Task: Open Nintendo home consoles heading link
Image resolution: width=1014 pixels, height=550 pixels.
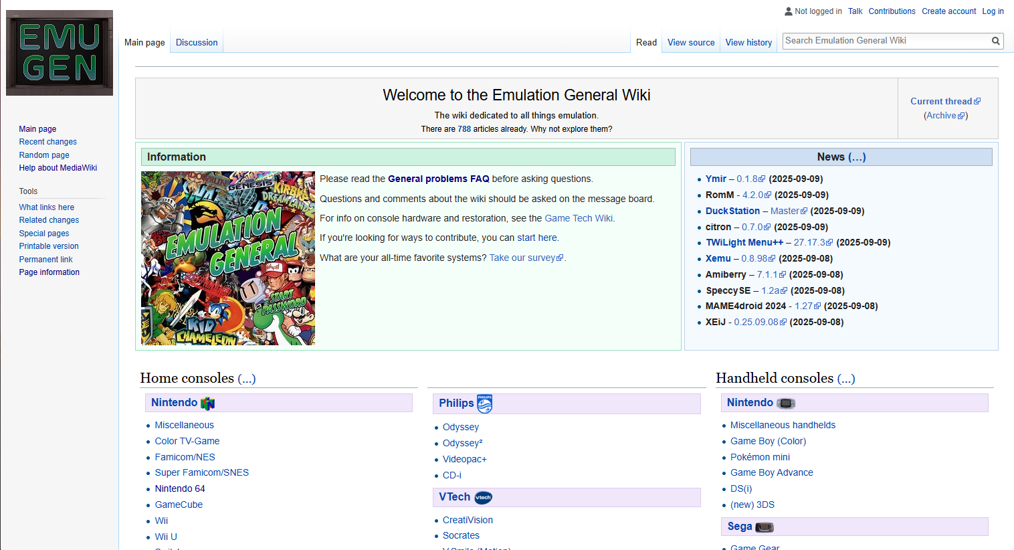Action: point(174,402)
